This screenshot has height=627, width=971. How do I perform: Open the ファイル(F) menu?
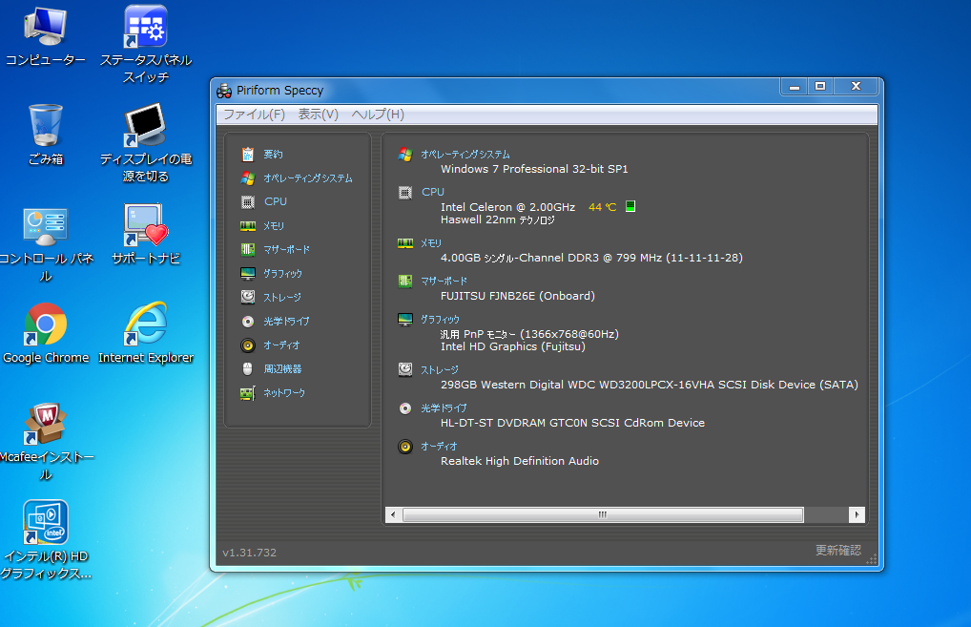click(x=254, y=115)
